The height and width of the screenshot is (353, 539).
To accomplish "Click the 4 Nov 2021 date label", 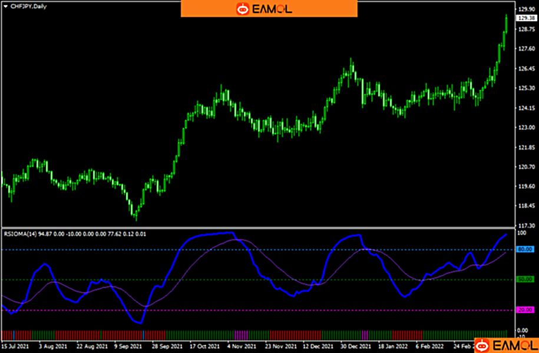I will pyautogui.click(x=240, y=347).
